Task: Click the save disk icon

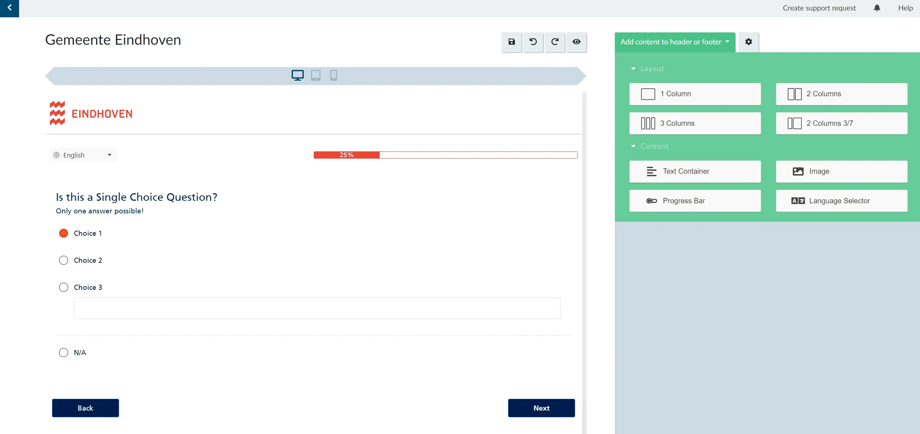Action: (x=512, y=42)
